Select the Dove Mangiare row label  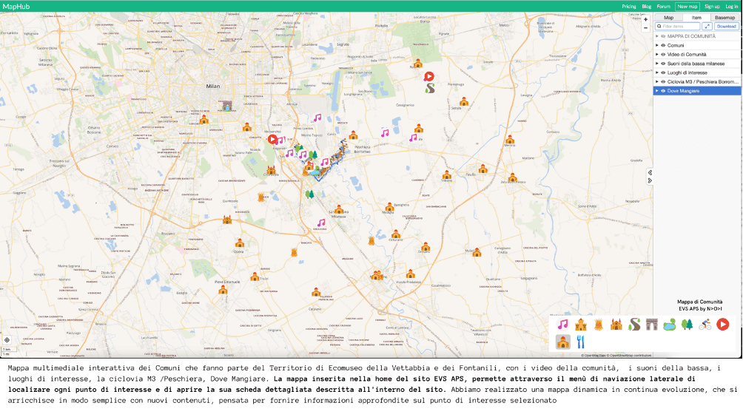[683, 91]
